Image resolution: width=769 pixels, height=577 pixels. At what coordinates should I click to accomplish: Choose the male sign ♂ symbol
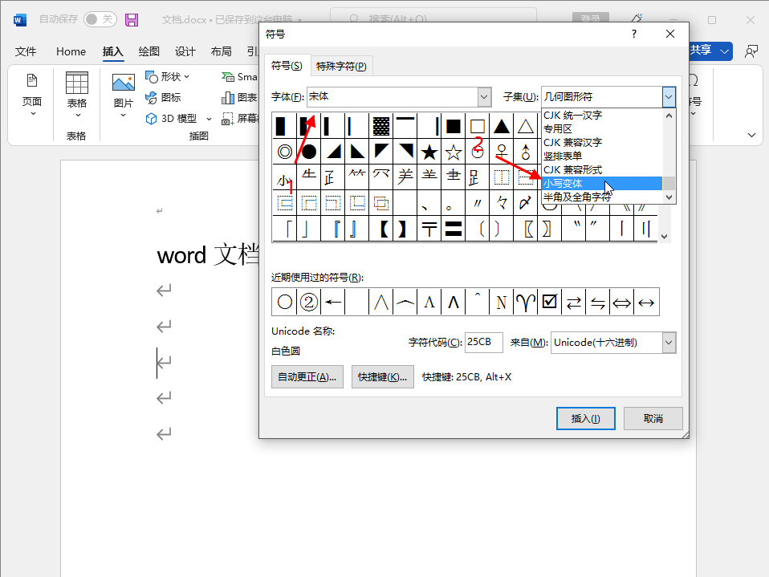pyautogui.click(x=525, y=152)
